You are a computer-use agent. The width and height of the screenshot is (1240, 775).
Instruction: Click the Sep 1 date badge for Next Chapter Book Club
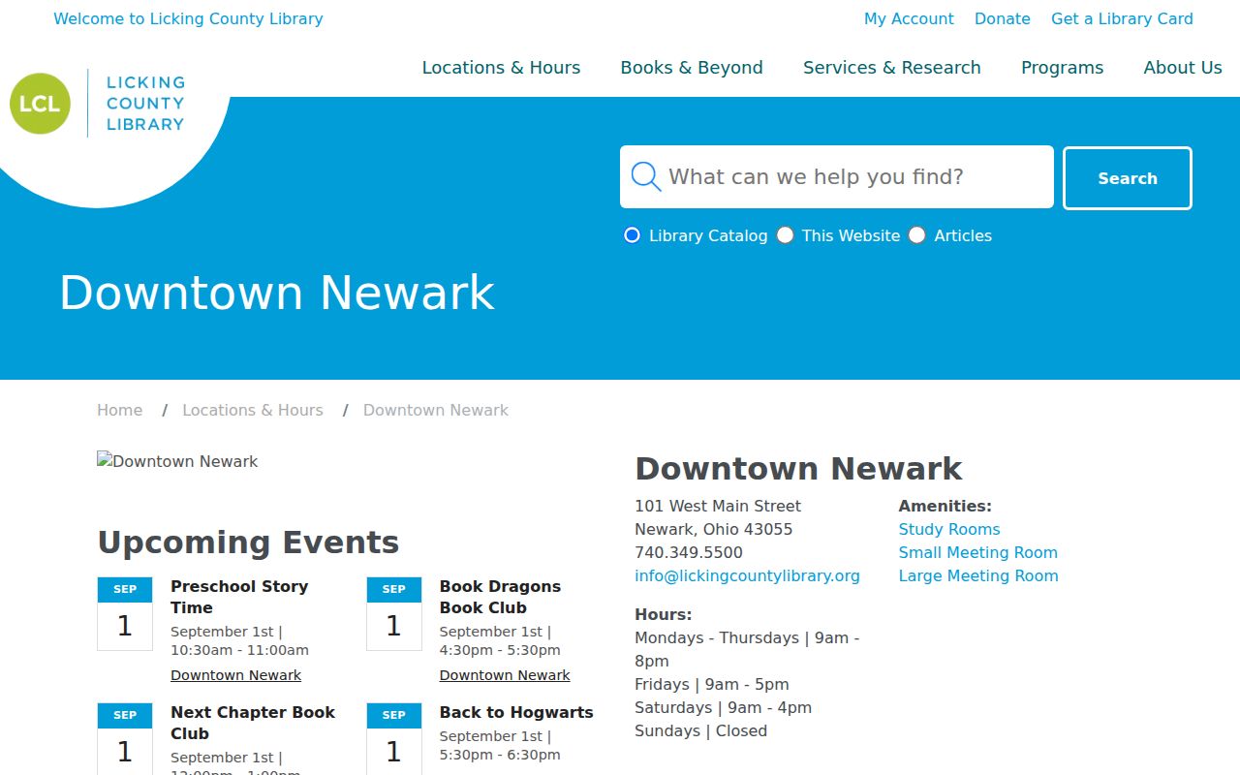125,738
